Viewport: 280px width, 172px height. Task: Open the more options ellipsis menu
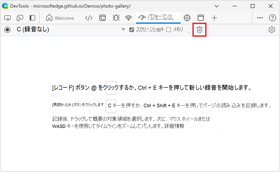click(x=260, y=18)
